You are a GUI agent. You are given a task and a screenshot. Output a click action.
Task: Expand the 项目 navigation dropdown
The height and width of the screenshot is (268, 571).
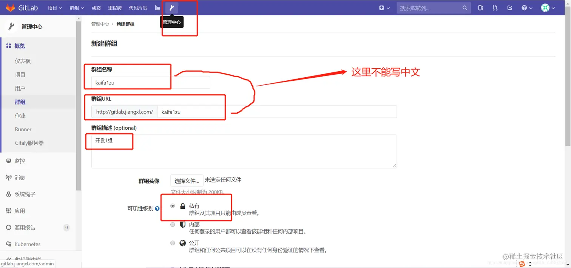(x=54, y=8)
